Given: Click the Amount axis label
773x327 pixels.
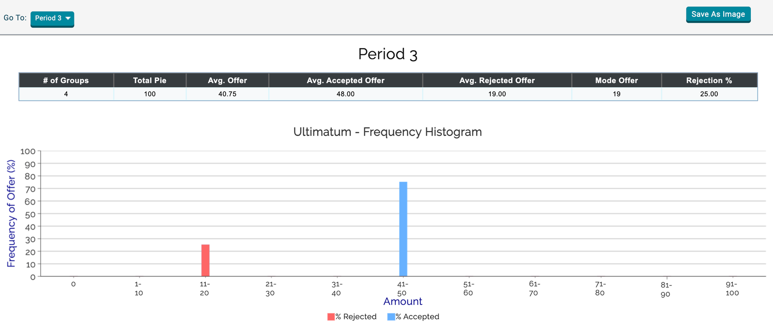Looking at the screenshot, I should pyautogui.click(x=403, y=301).
